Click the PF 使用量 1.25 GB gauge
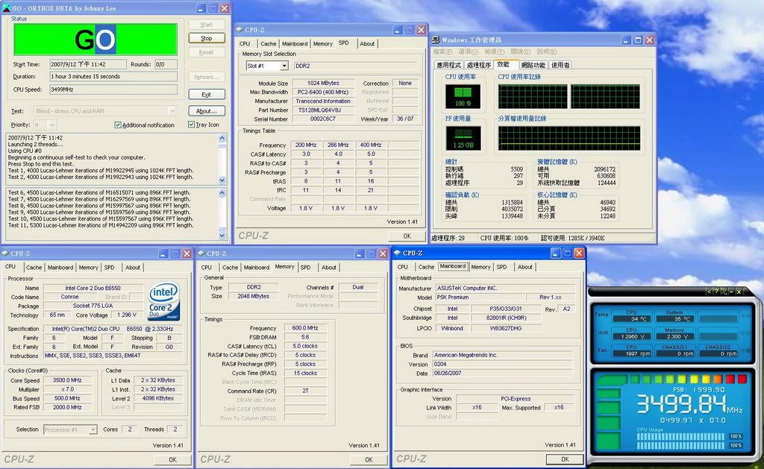This screenshot has width=764, height=469. click(x=463, y=138)
